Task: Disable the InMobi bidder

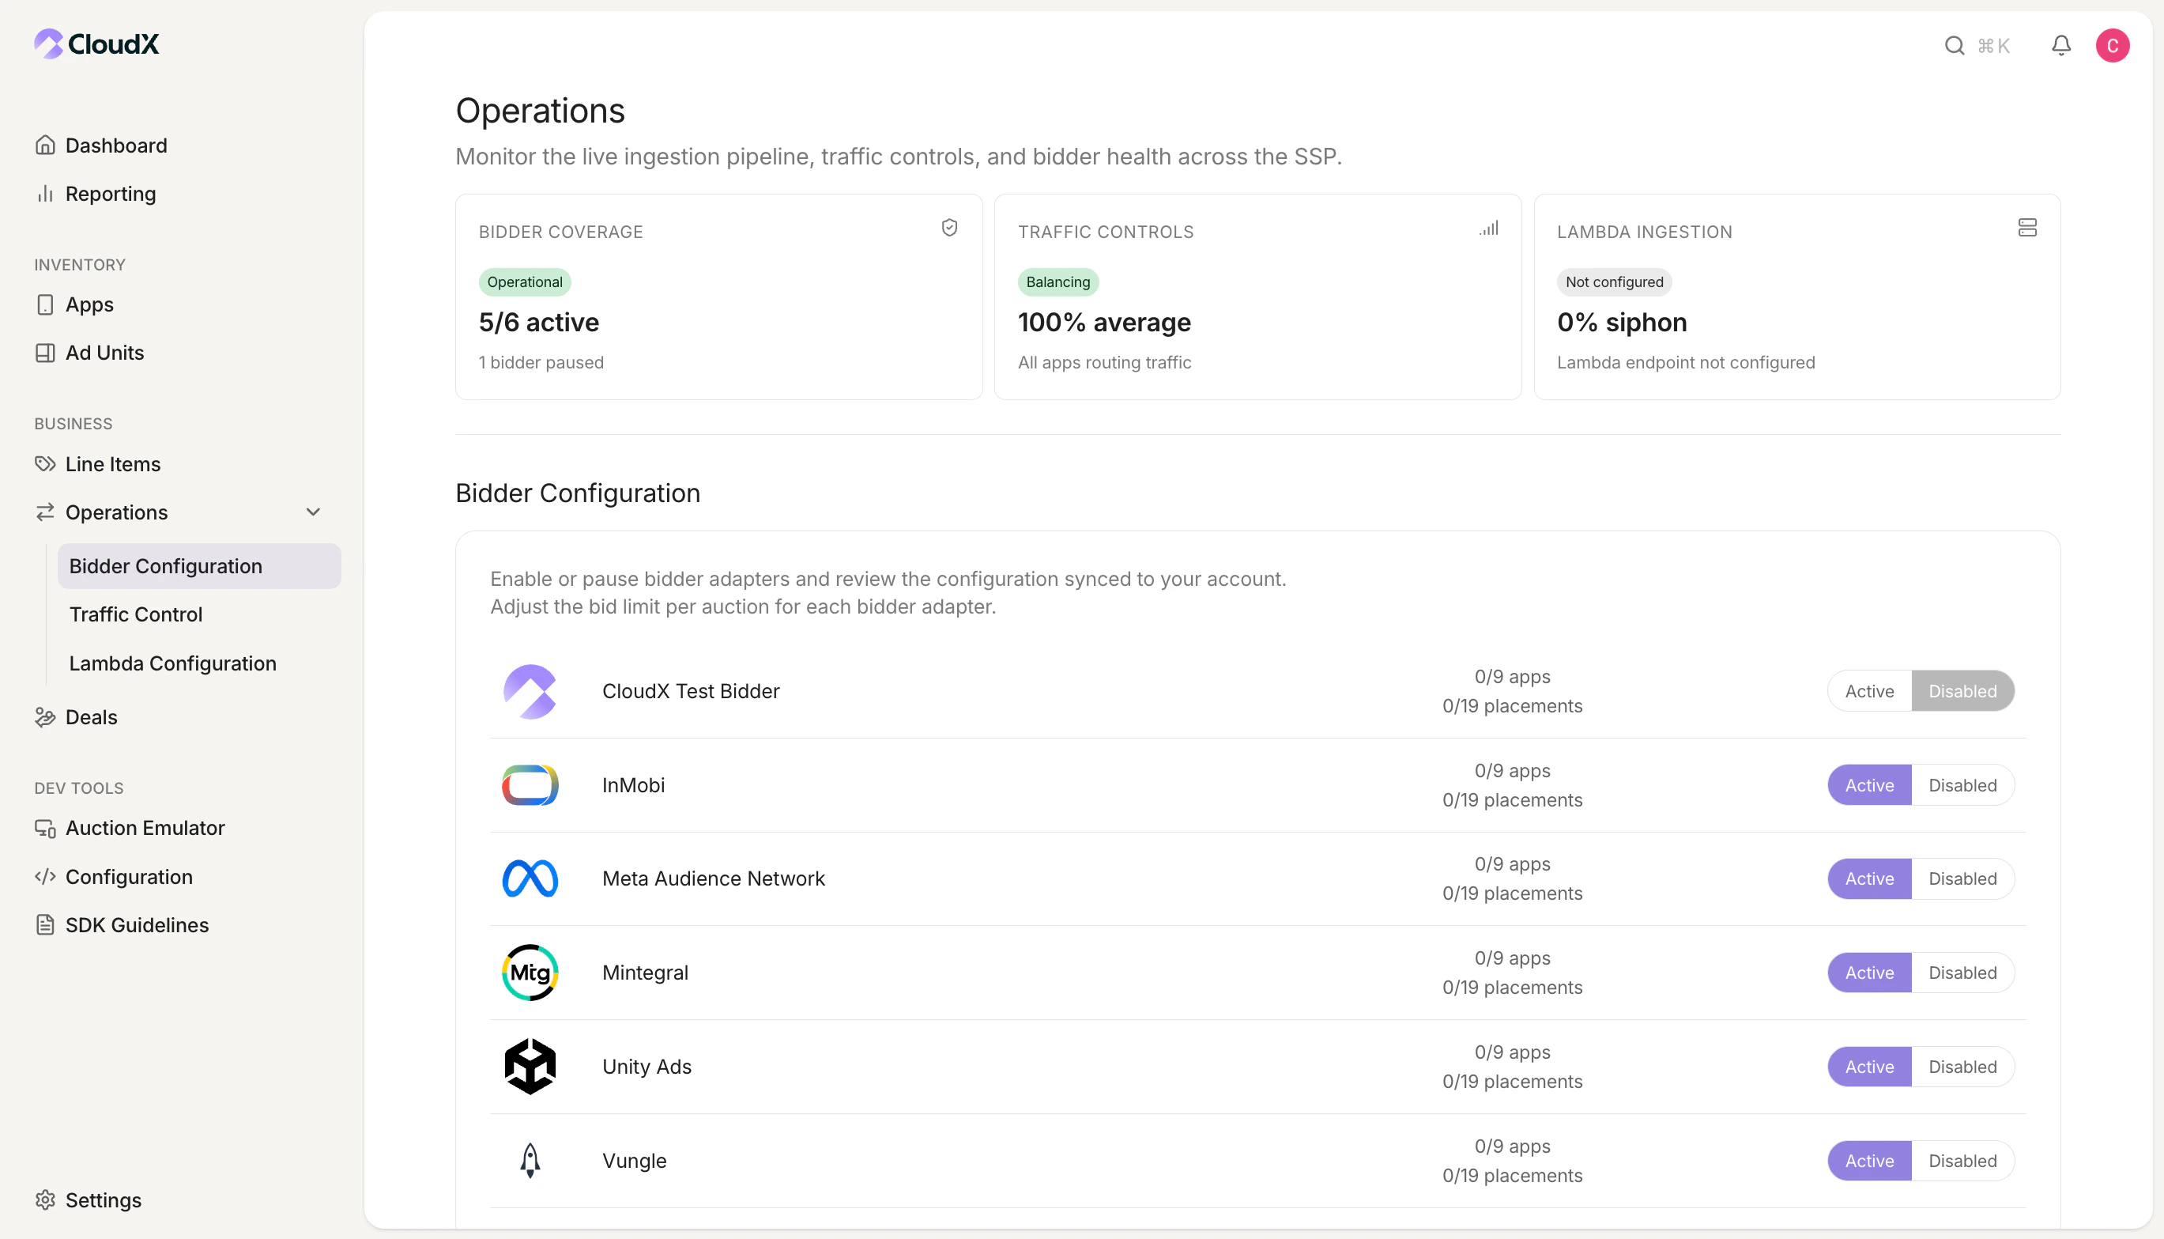Action: coord(1962,784)
